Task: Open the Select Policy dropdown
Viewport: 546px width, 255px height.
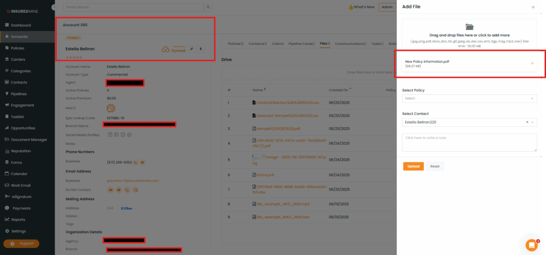Action: pos(469,98)
